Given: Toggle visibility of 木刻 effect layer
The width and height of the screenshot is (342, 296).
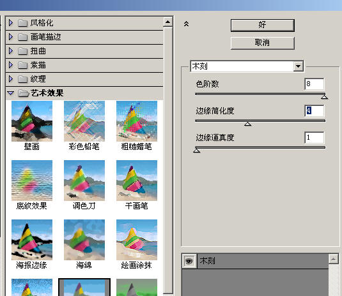Looking at the screenshot, I should [x=189, y=261].
